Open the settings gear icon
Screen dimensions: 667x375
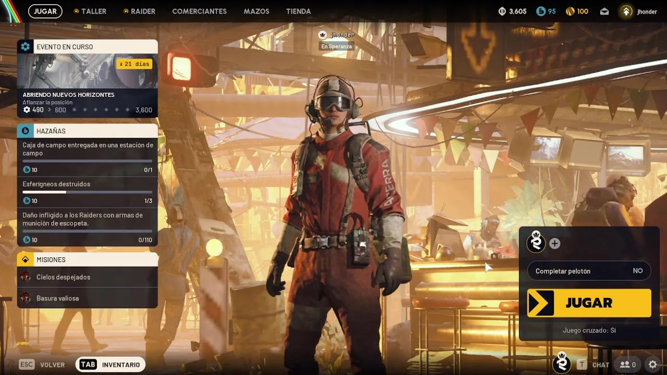coord(652,365)
